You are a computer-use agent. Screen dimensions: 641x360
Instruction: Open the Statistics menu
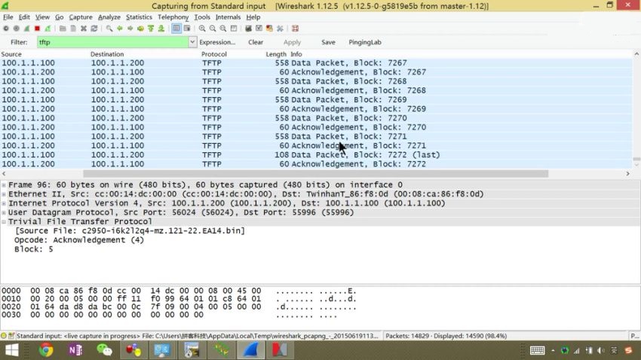(x=139, y=17)
